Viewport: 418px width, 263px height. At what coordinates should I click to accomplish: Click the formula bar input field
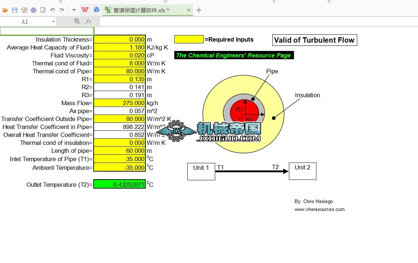tap(253, 22)
